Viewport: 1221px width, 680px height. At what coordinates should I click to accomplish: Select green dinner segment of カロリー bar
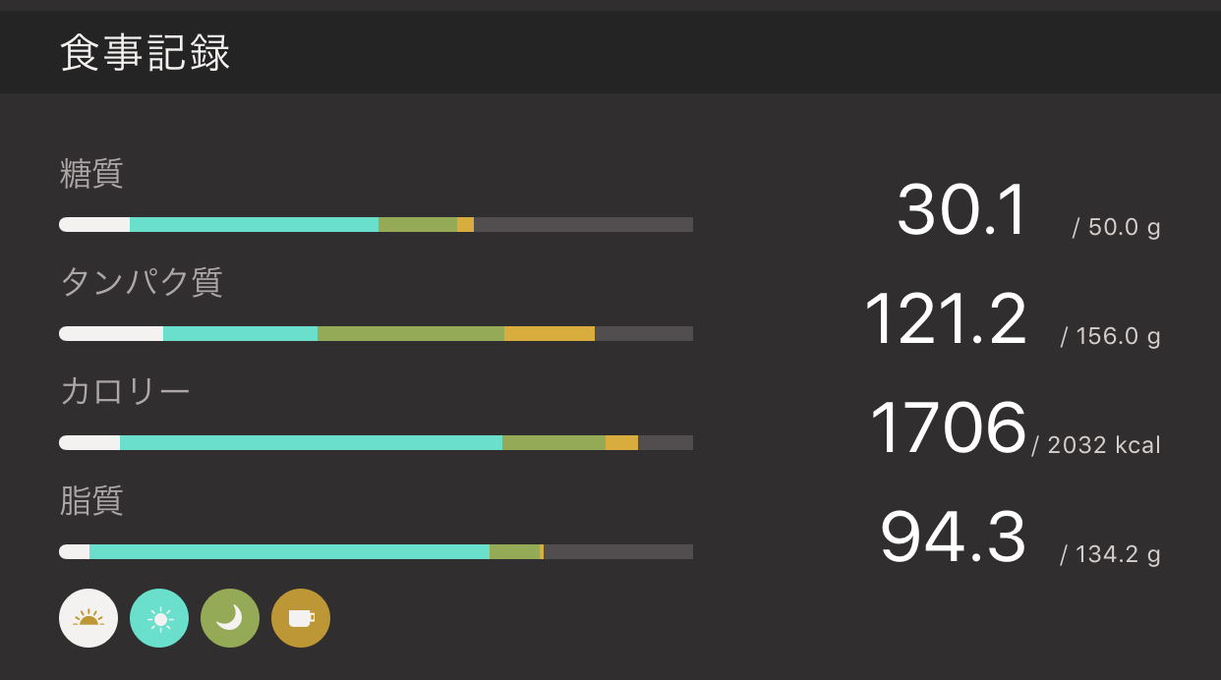tap(553, 443)
